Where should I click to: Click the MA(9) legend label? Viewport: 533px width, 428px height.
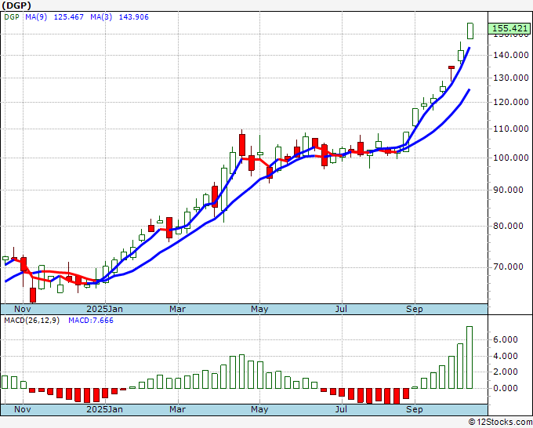tap(36, 17)
